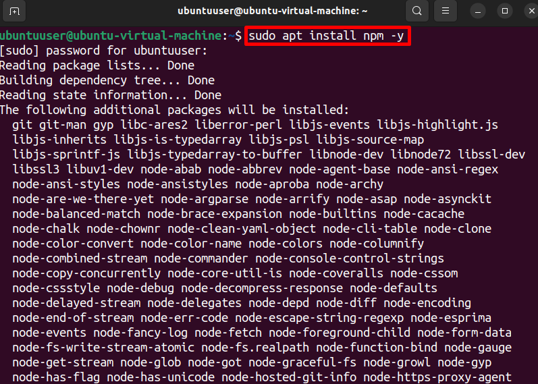Click the node-ansi-regex package name

[448, 169]
